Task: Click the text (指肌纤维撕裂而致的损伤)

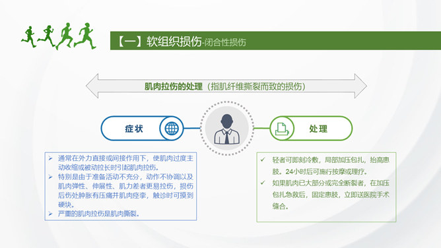Action: pos(256,86)
